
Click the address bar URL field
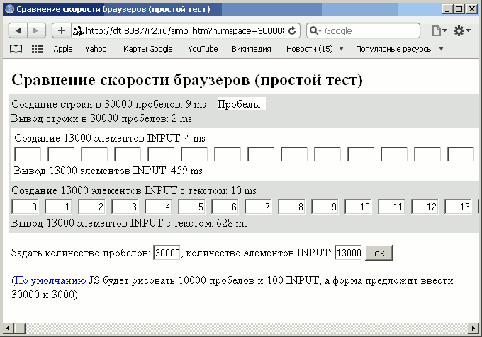click(x=185, y=30)
